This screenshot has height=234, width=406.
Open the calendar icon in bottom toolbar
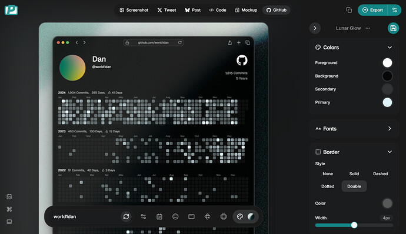pos(159,217)
